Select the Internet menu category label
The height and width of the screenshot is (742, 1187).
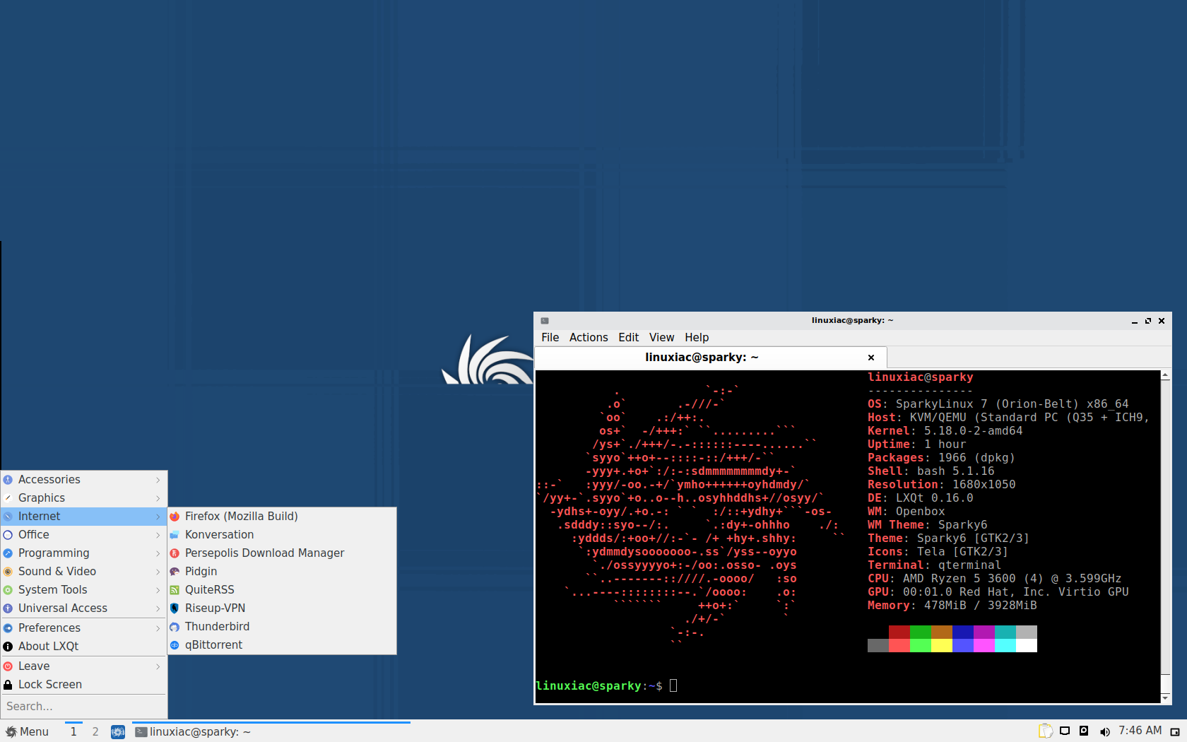coord(40,517)
